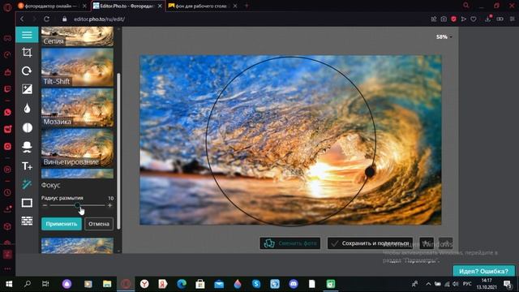The height and width of the screenshot is (292, 519).
Task: Click the focus circle's black resize handle
Action: (x=370, y=171)
